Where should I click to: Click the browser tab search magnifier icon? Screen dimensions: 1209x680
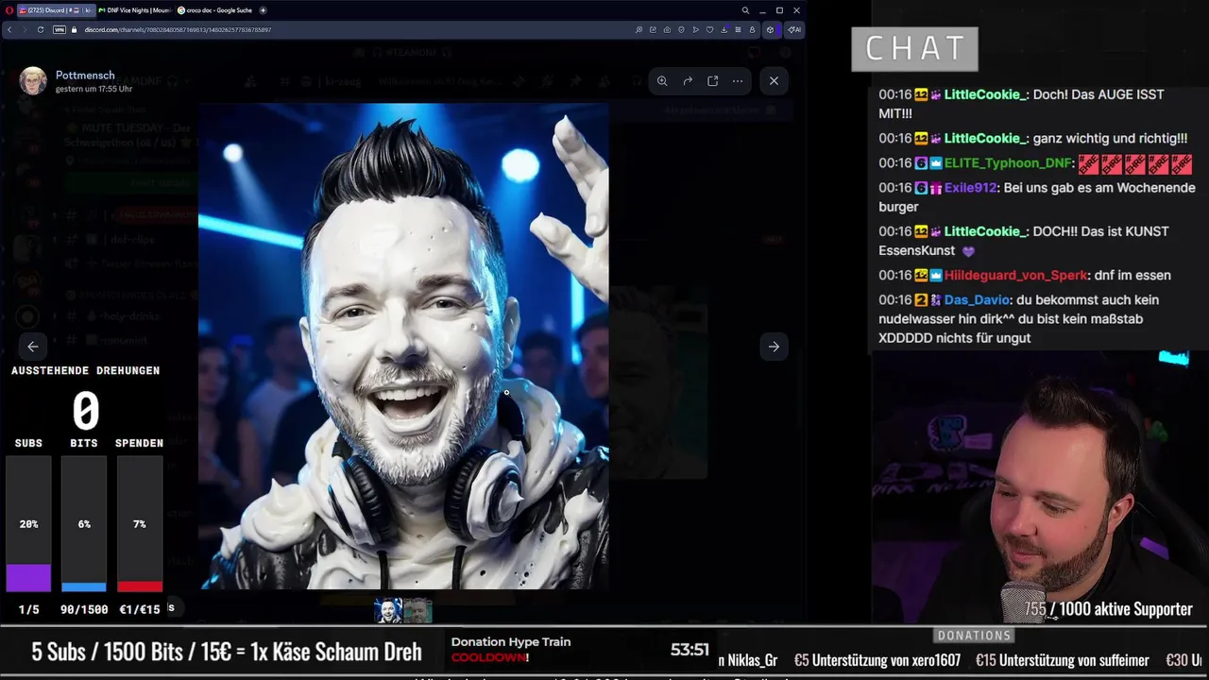[745, 10]
